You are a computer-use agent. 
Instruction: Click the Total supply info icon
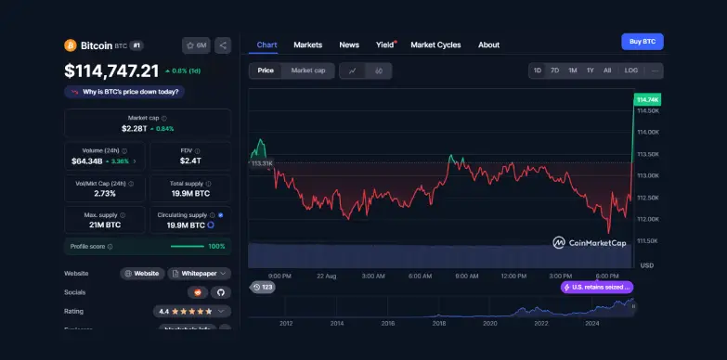[208, 184]
